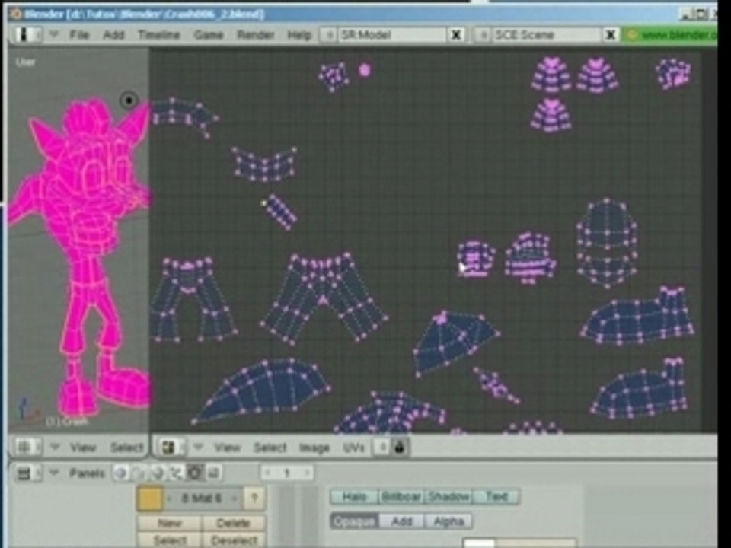This screenshot has height=548, width=731.
Task: Open the UVs menu
Action: (x=353, y=448)
